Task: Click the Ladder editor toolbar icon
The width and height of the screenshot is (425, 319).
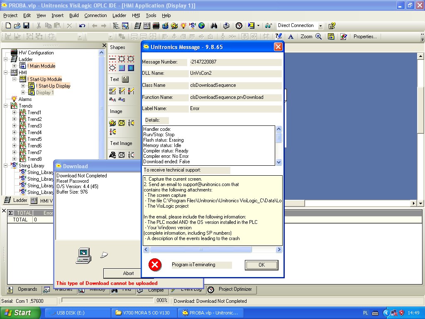Action: tap(138, 25)
